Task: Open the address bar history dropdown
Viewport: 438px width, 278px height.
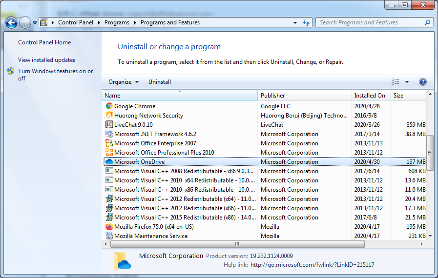Action: tap(295, 23)
